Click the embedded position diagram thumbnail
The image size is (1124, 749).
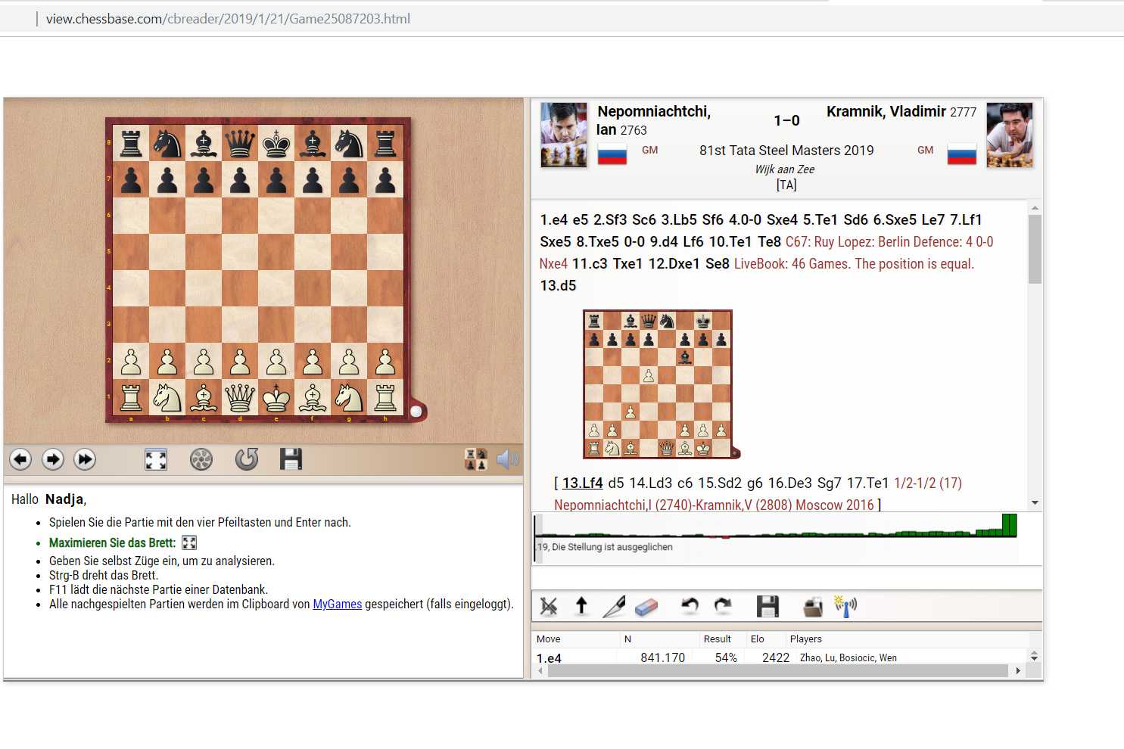658,384
